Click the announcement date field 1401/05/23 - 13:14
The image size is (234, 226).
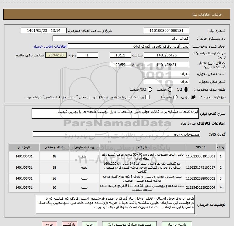43,31
